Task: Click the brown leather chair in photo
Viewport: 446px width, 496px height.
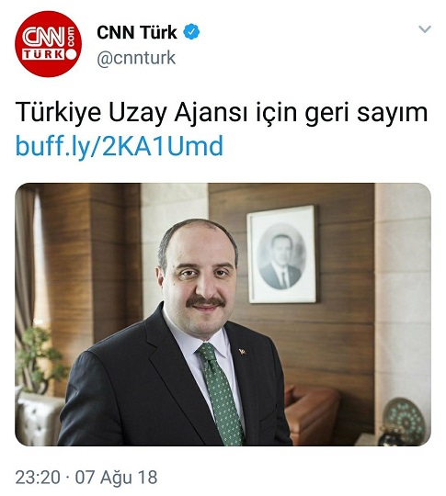Action: click(311, 413)
